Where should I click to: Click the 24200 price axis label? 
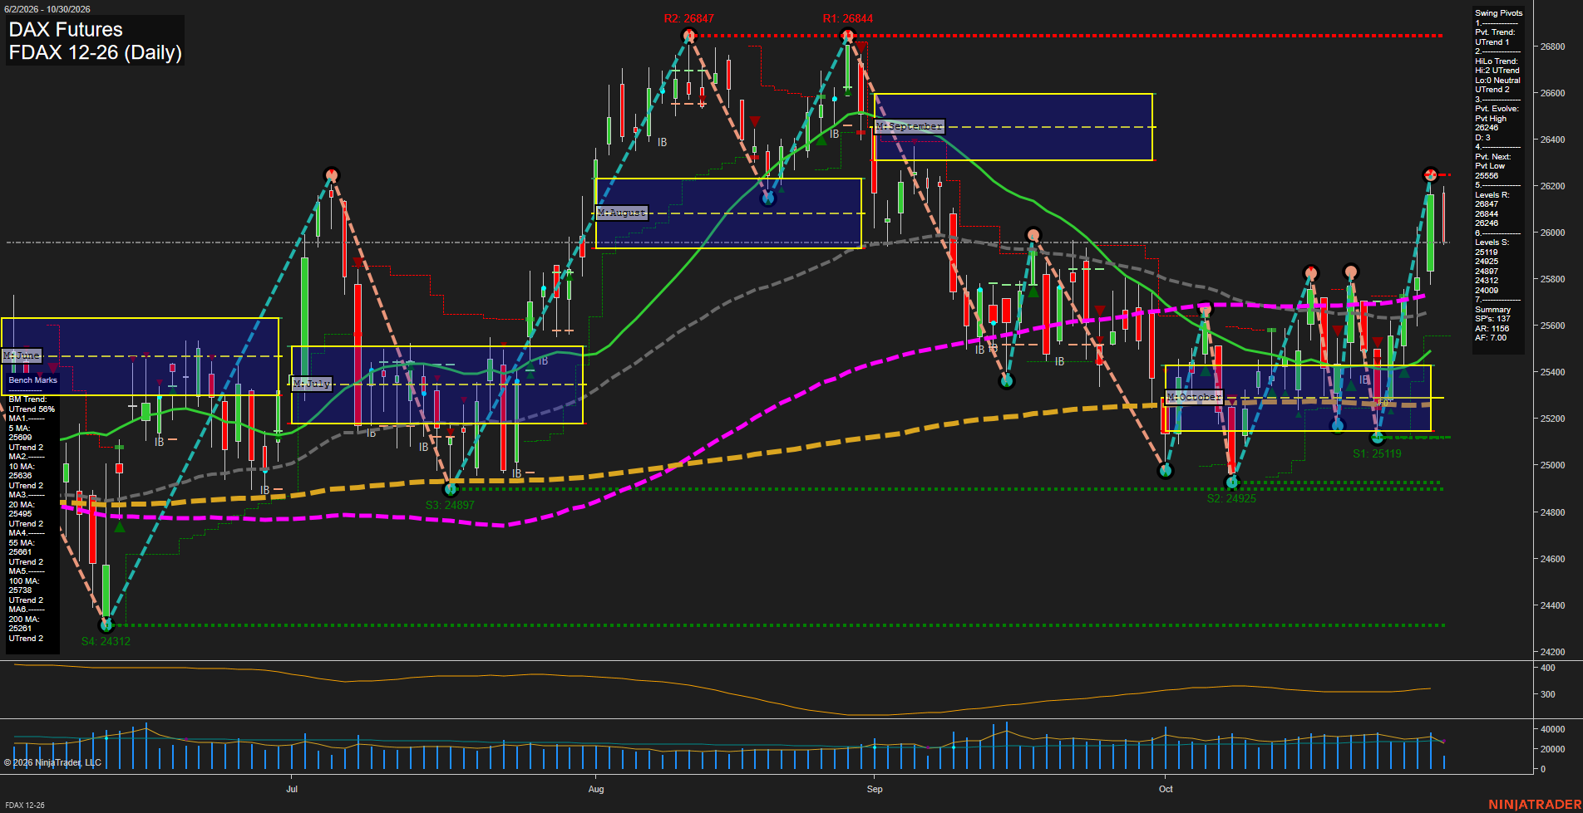tap(1553, 652)
